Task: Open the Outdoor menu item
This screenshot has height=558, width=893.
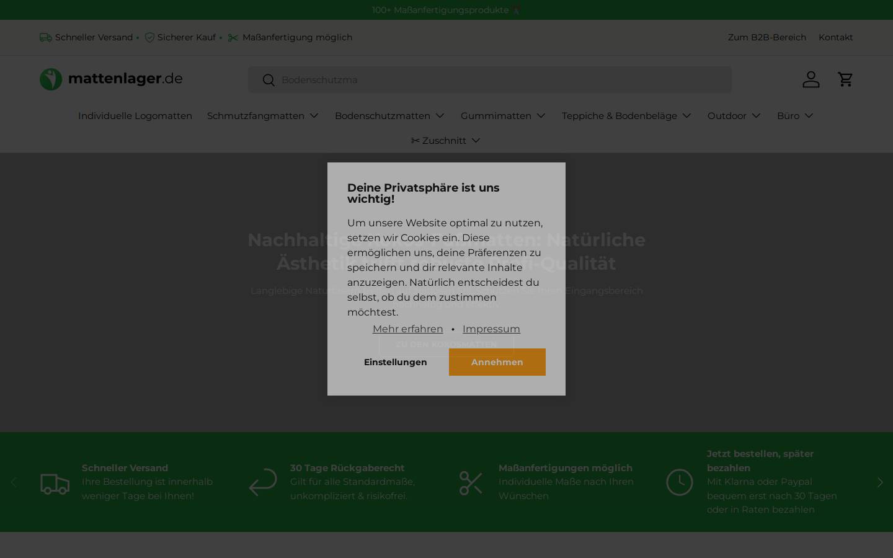Action: 727,116
